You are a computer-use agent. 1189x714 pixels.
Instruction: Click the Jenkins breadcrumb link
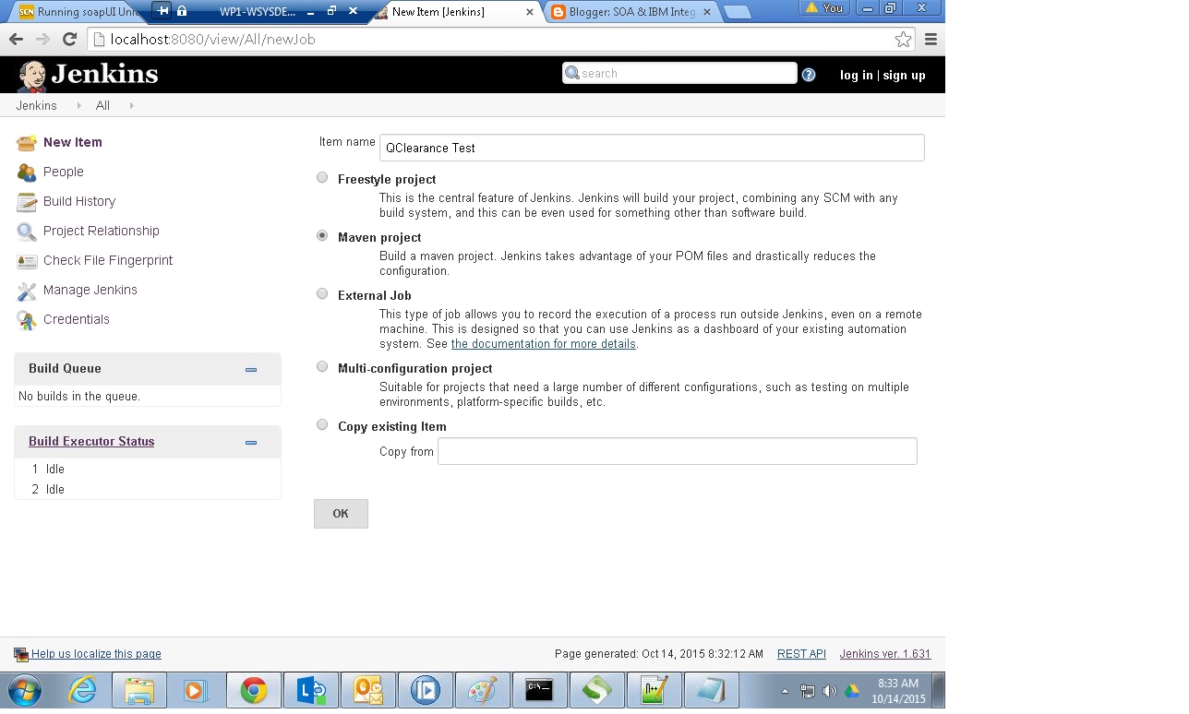point(36,106)
